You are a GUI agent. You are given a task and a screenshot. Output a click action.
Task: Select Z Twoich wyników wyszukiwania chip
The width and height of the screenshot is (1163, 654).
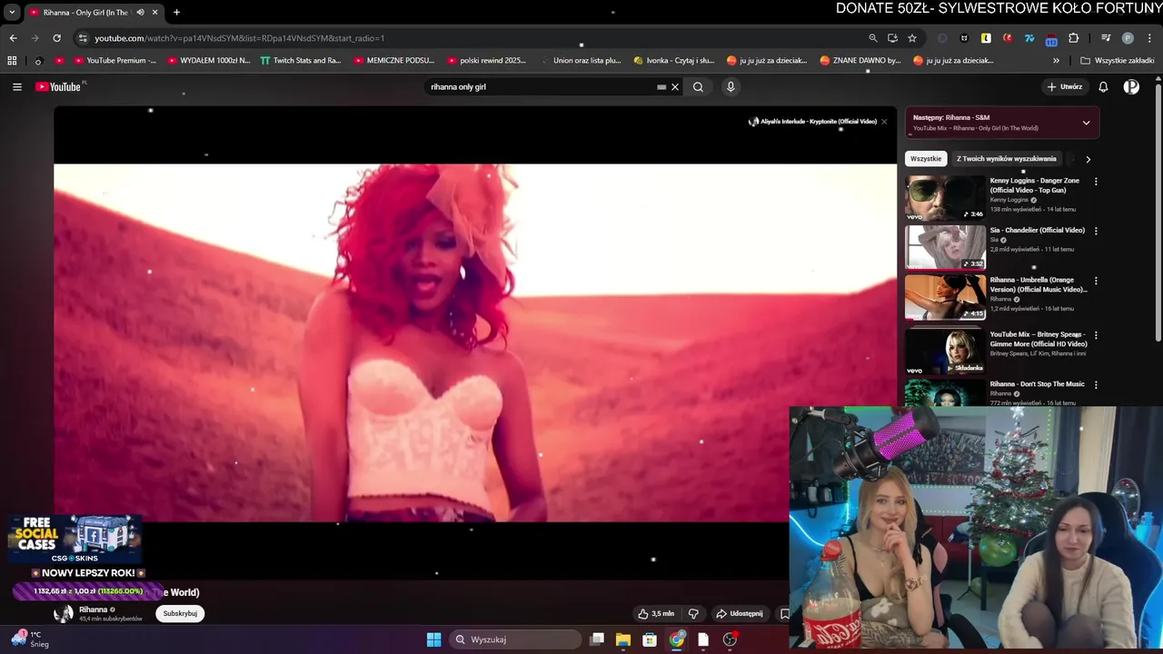pos(1007,159)
